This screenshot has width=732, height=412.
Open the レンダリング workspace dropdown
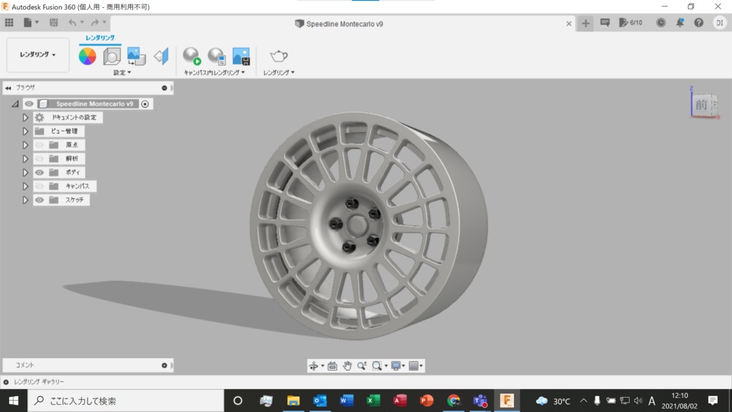pyautogui.click(x=38, y=55)
